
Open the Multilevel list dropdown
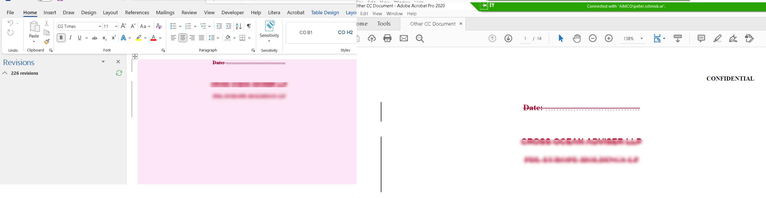(210, 26)
